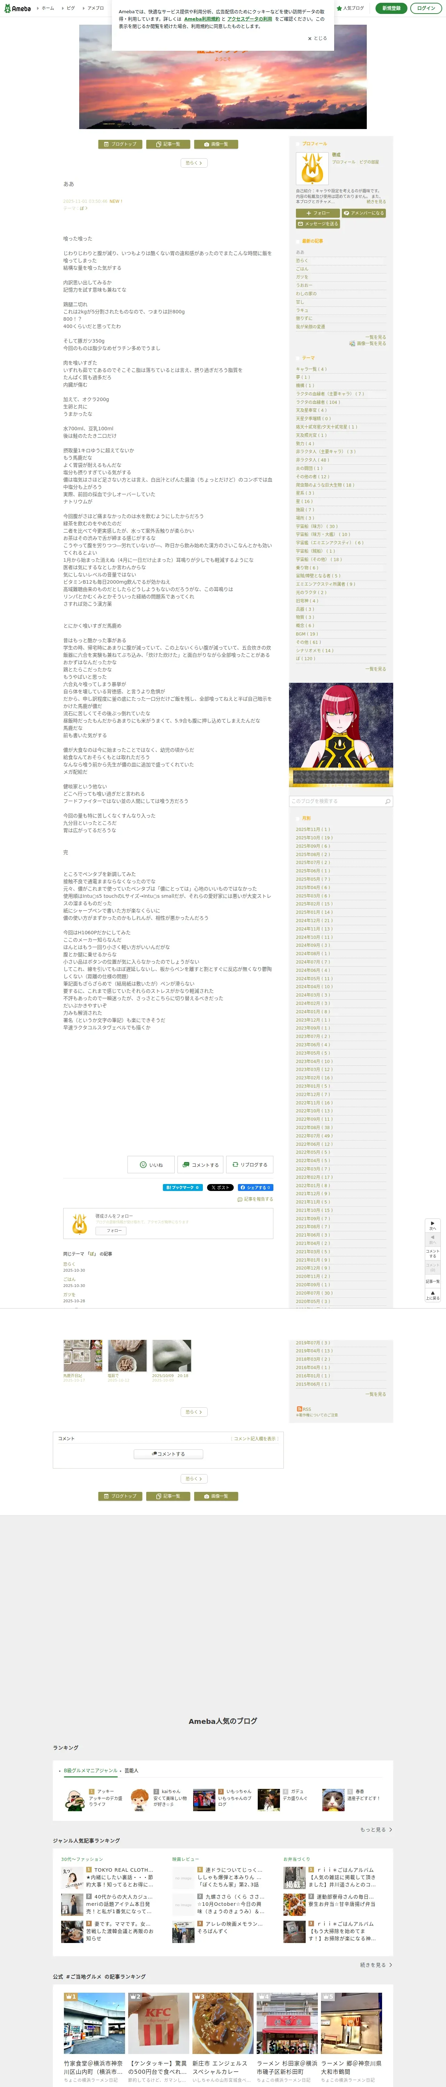The image size is (446, 2087).
Task: Click the magnifier search icon in the sidebar
Action: [388, 801]
